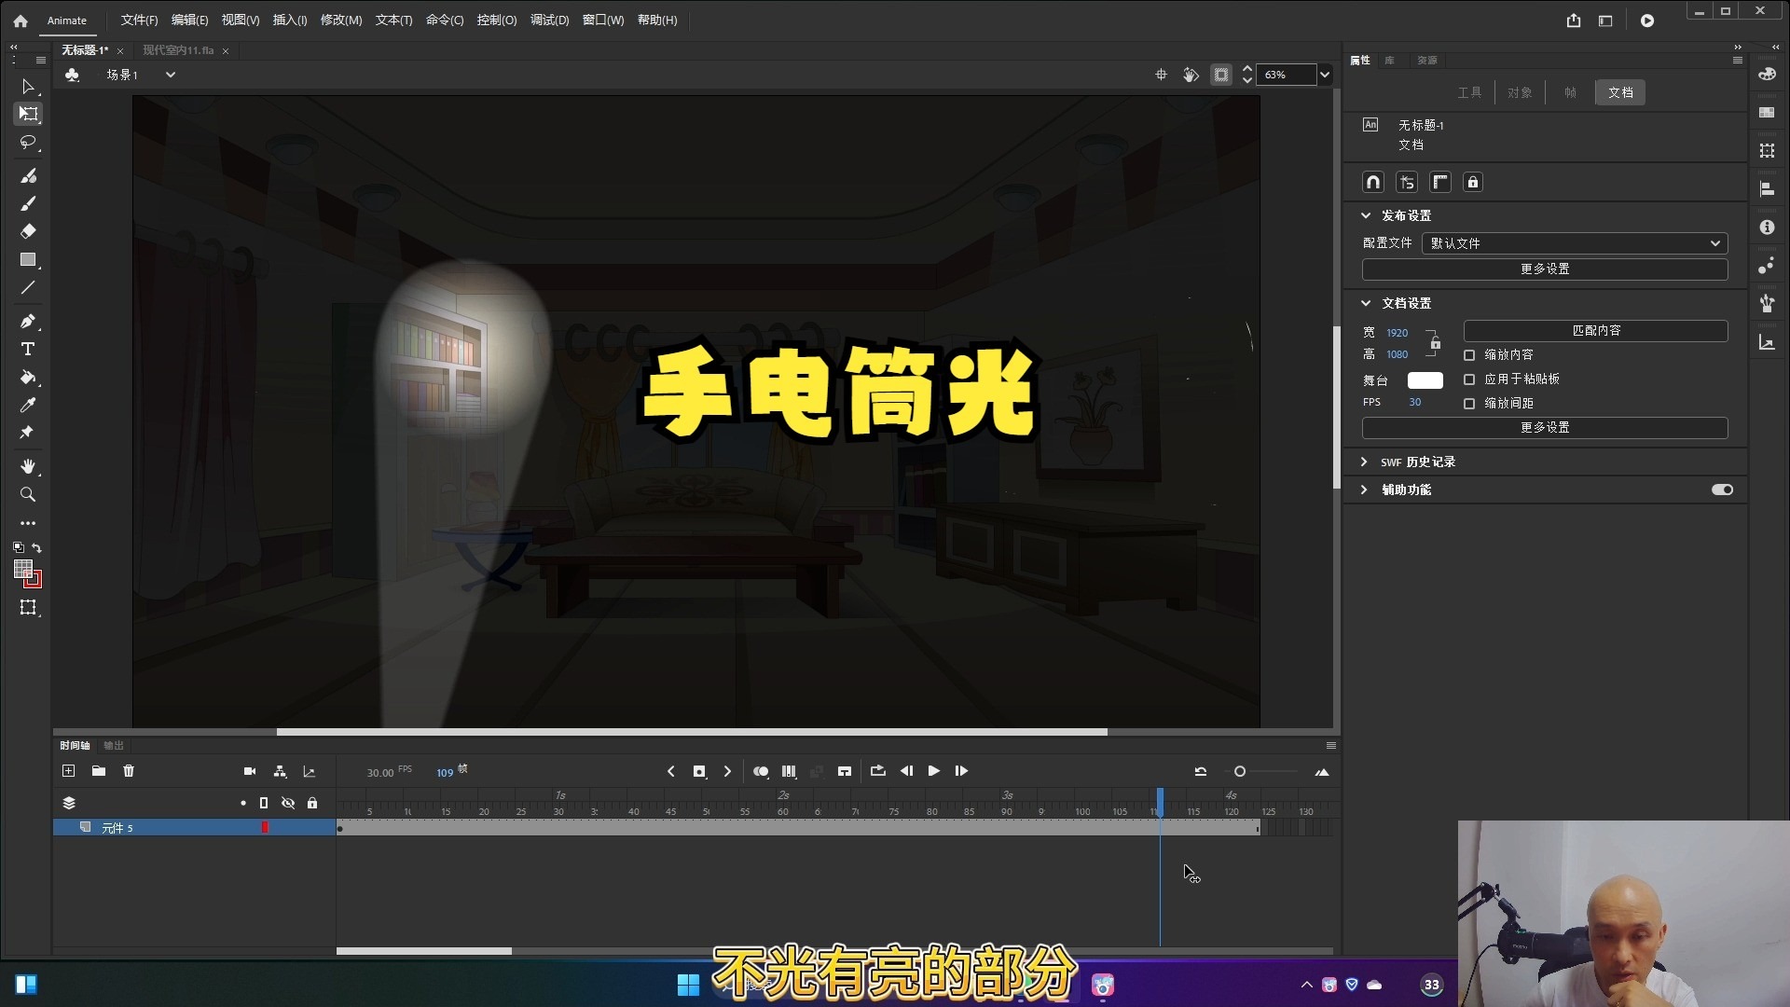Select the Eraser tool
1790x1007 pixels.
28,231
